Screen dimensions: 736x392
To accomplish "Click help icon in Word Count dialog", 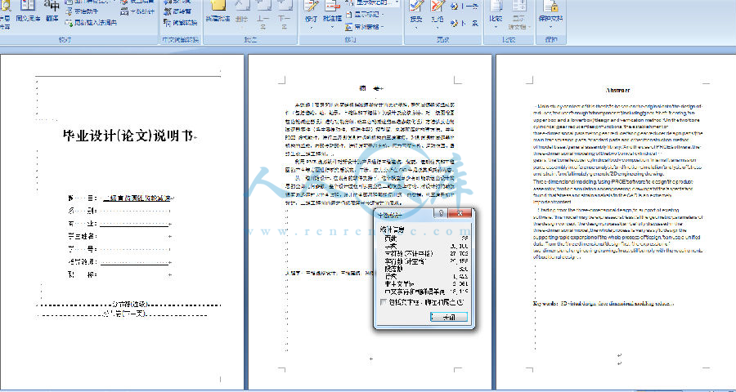I will pos(442,214).
